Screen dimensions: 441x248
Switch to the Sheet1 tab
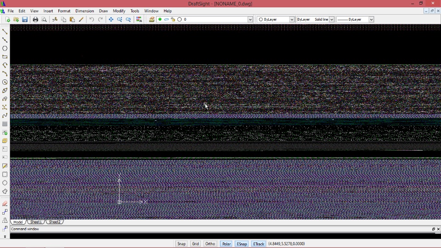(x=36, y=222)
